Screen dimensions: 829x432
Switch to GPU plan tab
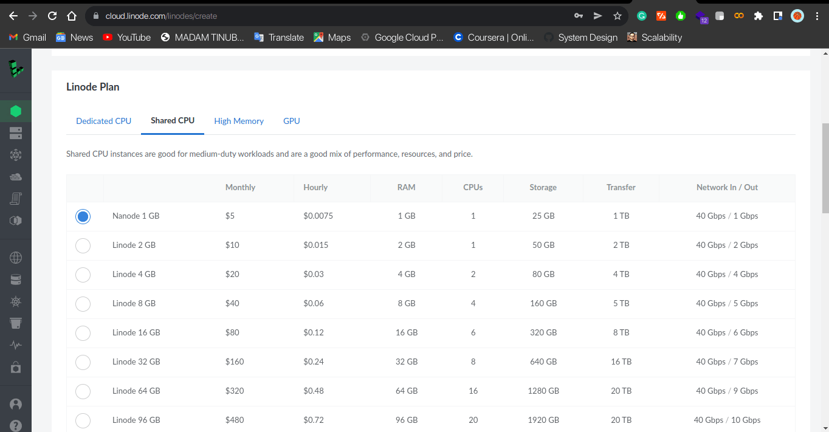292,121
